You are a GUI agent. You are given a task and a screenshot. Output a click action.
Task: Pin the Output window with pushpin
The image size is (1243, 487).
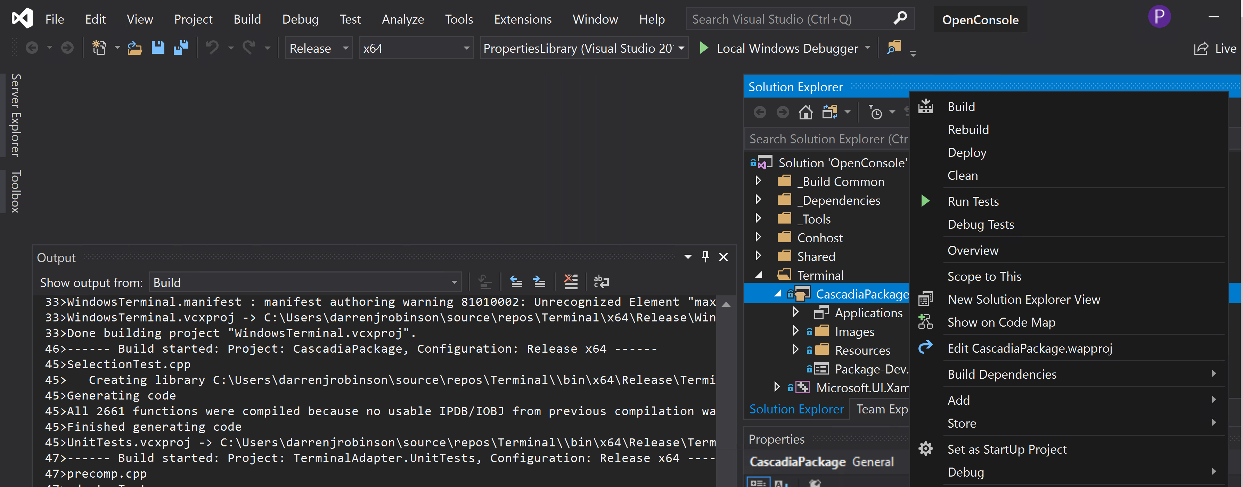click(x=705, y=257)
